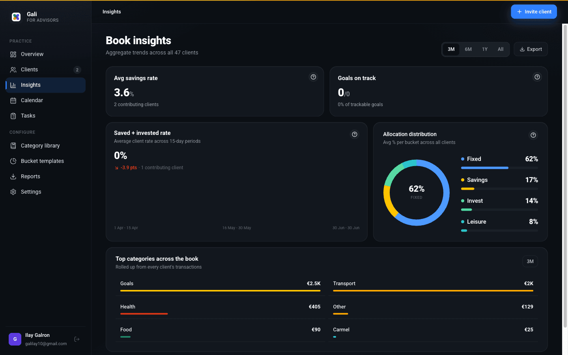The width and height of the screenshot is (568, 355).
Task: Click the blue Fixed legend dot
Action: pos(463,159)
